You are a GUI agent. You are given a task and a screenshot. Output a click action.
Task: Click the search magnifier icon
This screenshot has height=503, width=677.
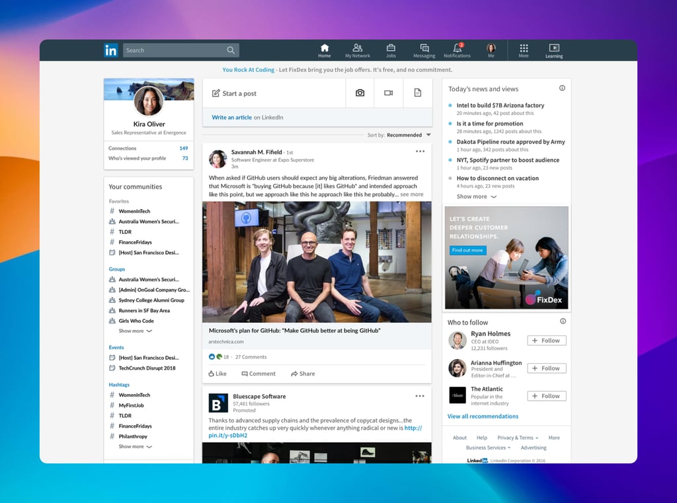[231, 50]
